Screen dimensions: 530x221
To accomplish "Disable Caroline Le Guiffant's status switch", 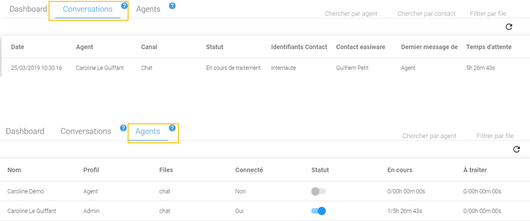I will pyautogui.click(x=318, y=211).
